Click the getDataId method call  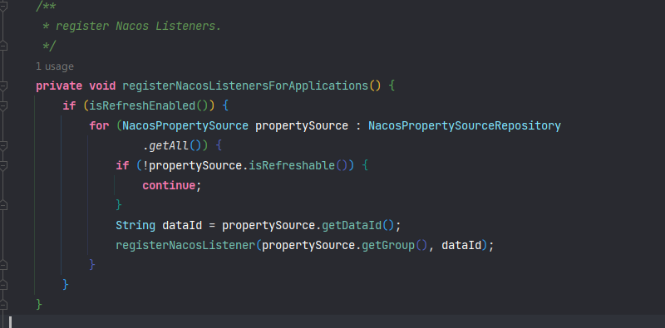352,225
